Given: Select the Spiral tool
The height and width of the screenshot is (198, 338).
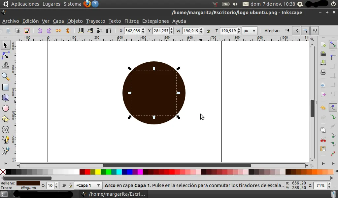Looking at the screenshot, I should tap(5, 130).
